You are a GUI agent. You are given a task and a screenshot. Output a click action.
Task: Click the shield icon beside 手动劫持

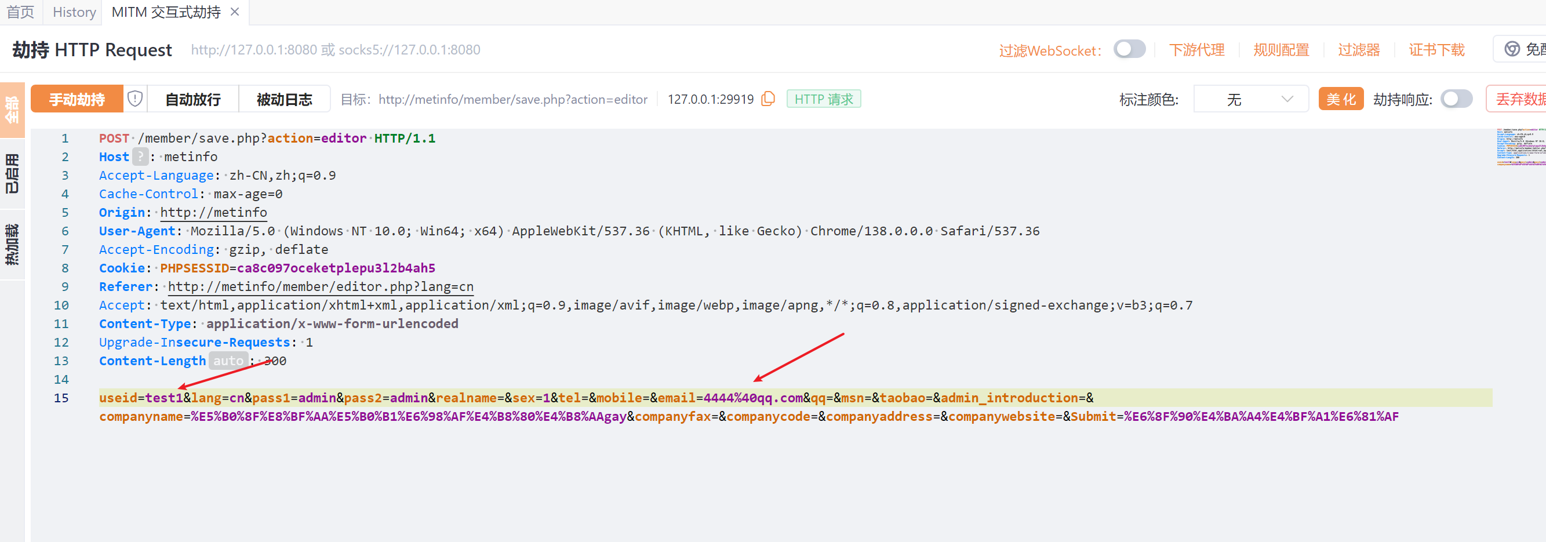(135, 99)
